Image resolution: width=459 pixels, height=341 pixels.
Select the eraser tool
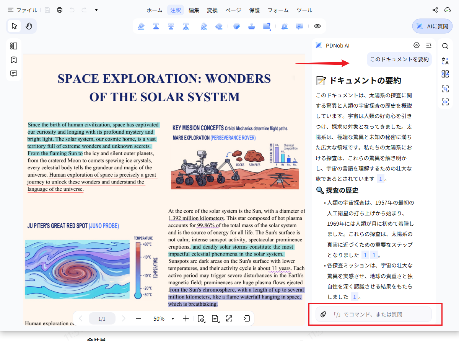[219, 26]
